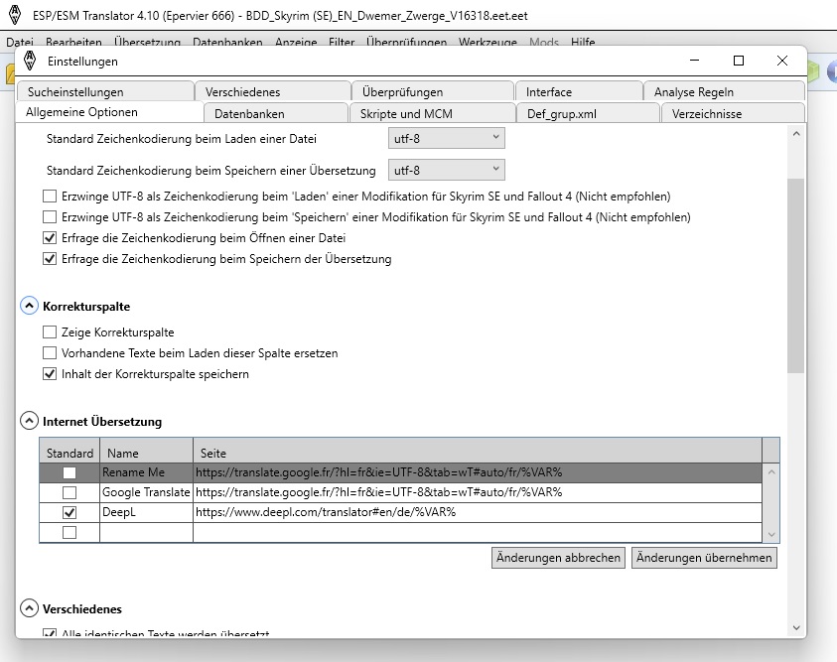The width and height of the screenshot is (837, 662).
Task: Collapse the Internet Übersetzung section
Action: (30, 421)
